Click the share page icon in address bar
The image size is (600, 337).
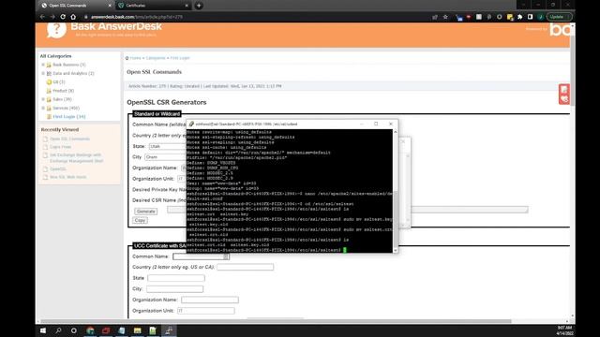click(435, 17)
